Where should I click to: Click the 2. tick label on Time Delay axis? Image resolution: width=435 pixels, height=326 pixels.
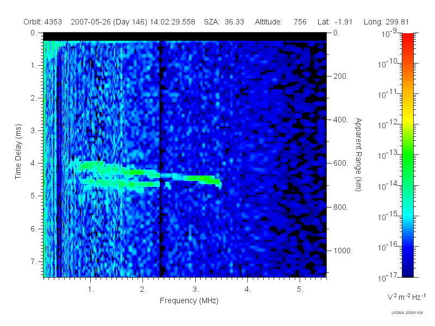34,98
